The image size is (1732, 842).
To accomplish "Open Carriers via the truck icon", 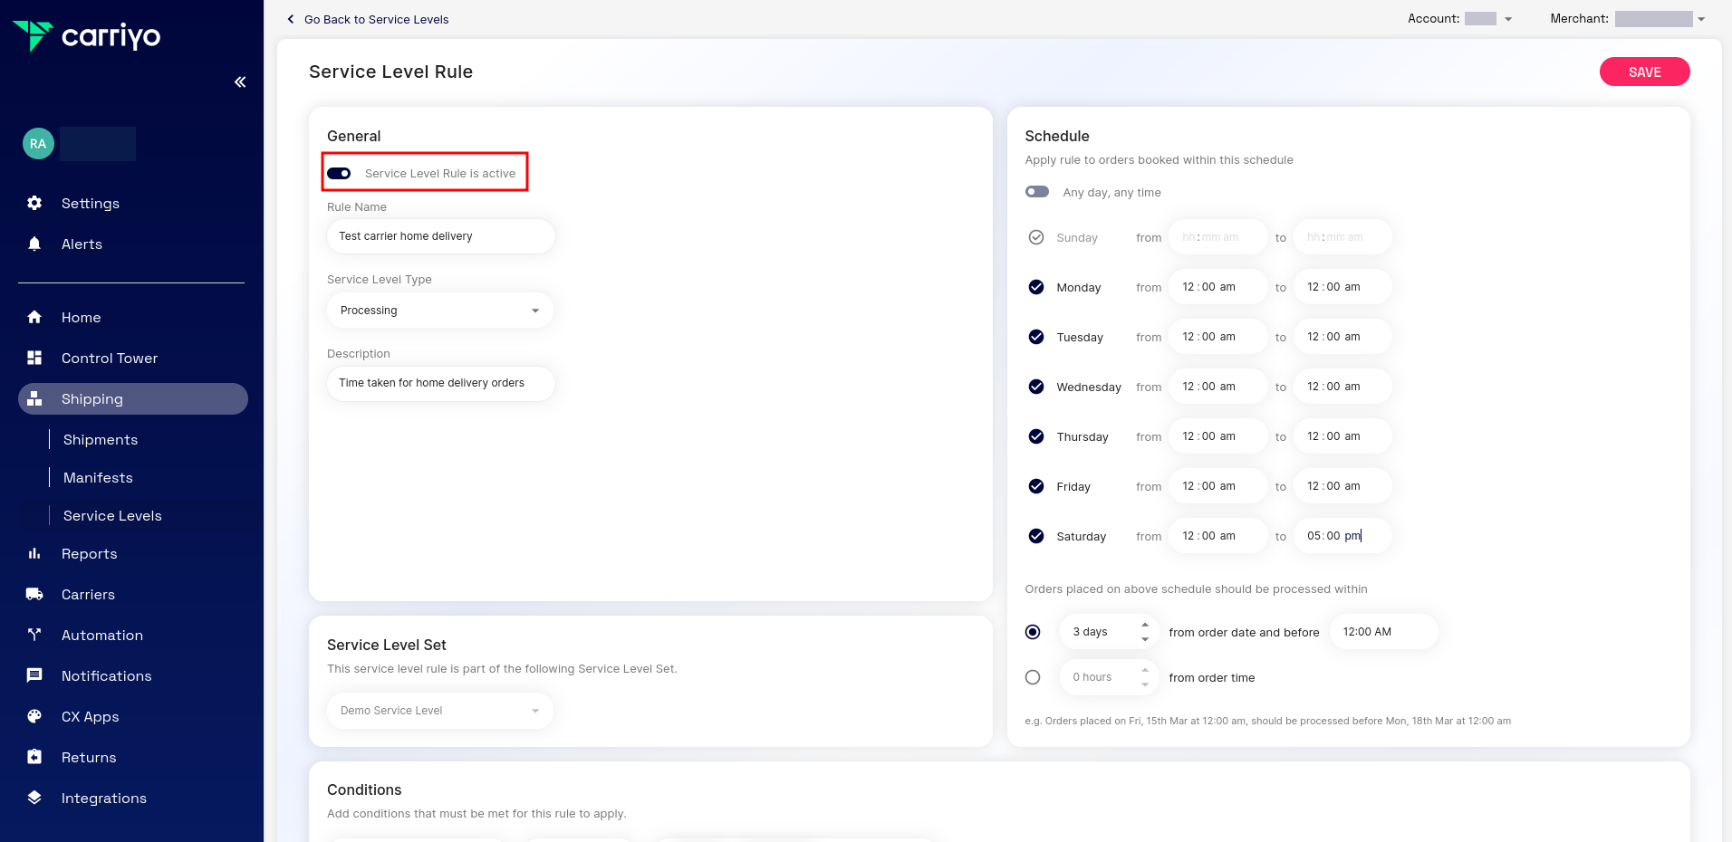I will [x=34, y=594].
